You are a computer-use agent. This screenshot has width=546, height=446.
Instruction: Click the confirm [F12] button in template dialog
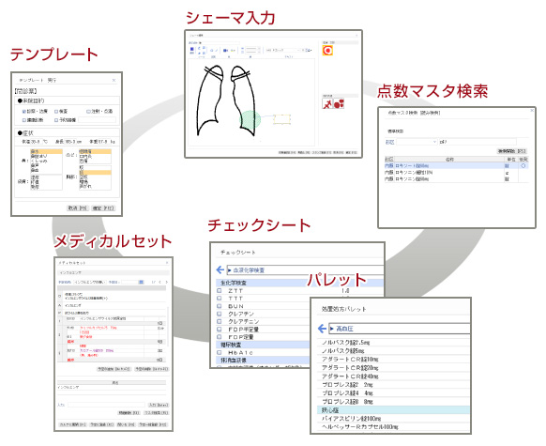[103, 208]
